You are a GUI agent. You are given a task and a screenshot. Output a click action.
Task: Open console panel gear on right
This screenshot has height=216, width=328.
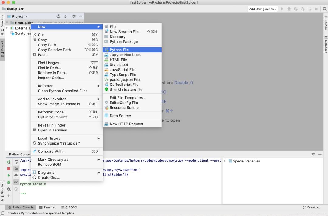coord(313,154)
